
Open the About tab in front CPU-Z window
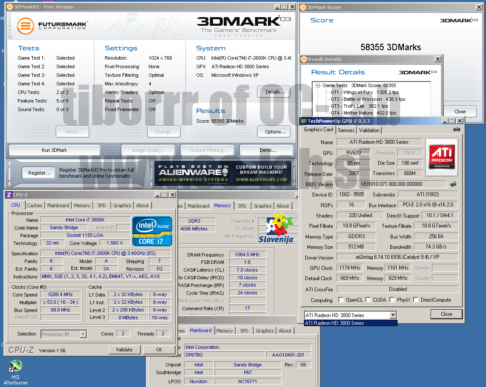(143, 206)
